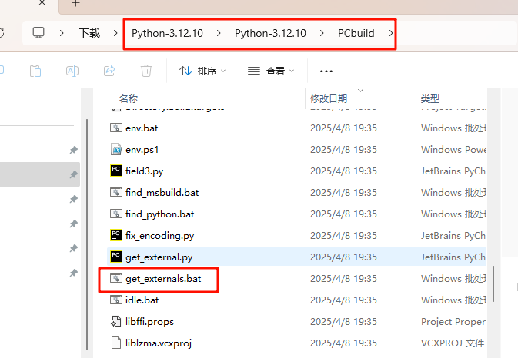Click the liblzma.vcxproj blank file icon
The width and height of the screenshot is (518, 358).
click(x=116, y=343)
